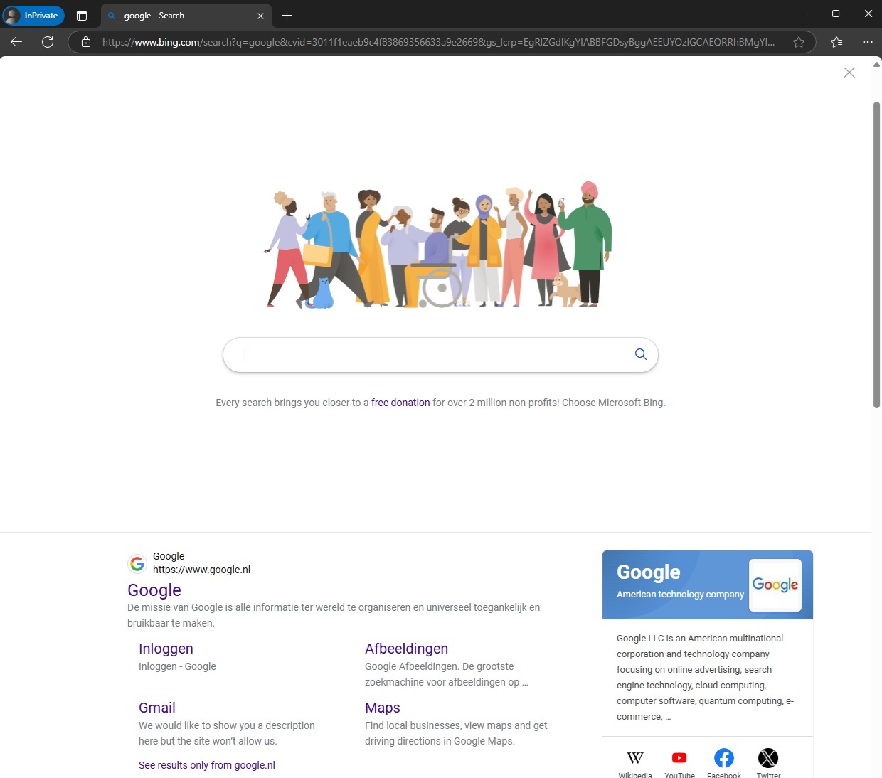Click the Google logo thumbnail in knowledge card
882x778 pixels.
[x=775, y=585]
